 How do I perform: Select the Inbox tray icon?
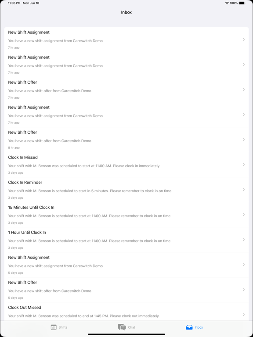(189, 327)
